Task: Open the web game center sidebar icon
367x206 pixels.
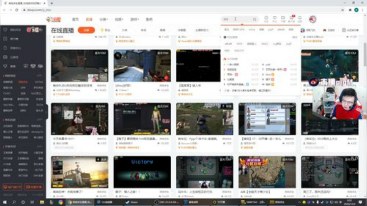Action: point(5,48)
